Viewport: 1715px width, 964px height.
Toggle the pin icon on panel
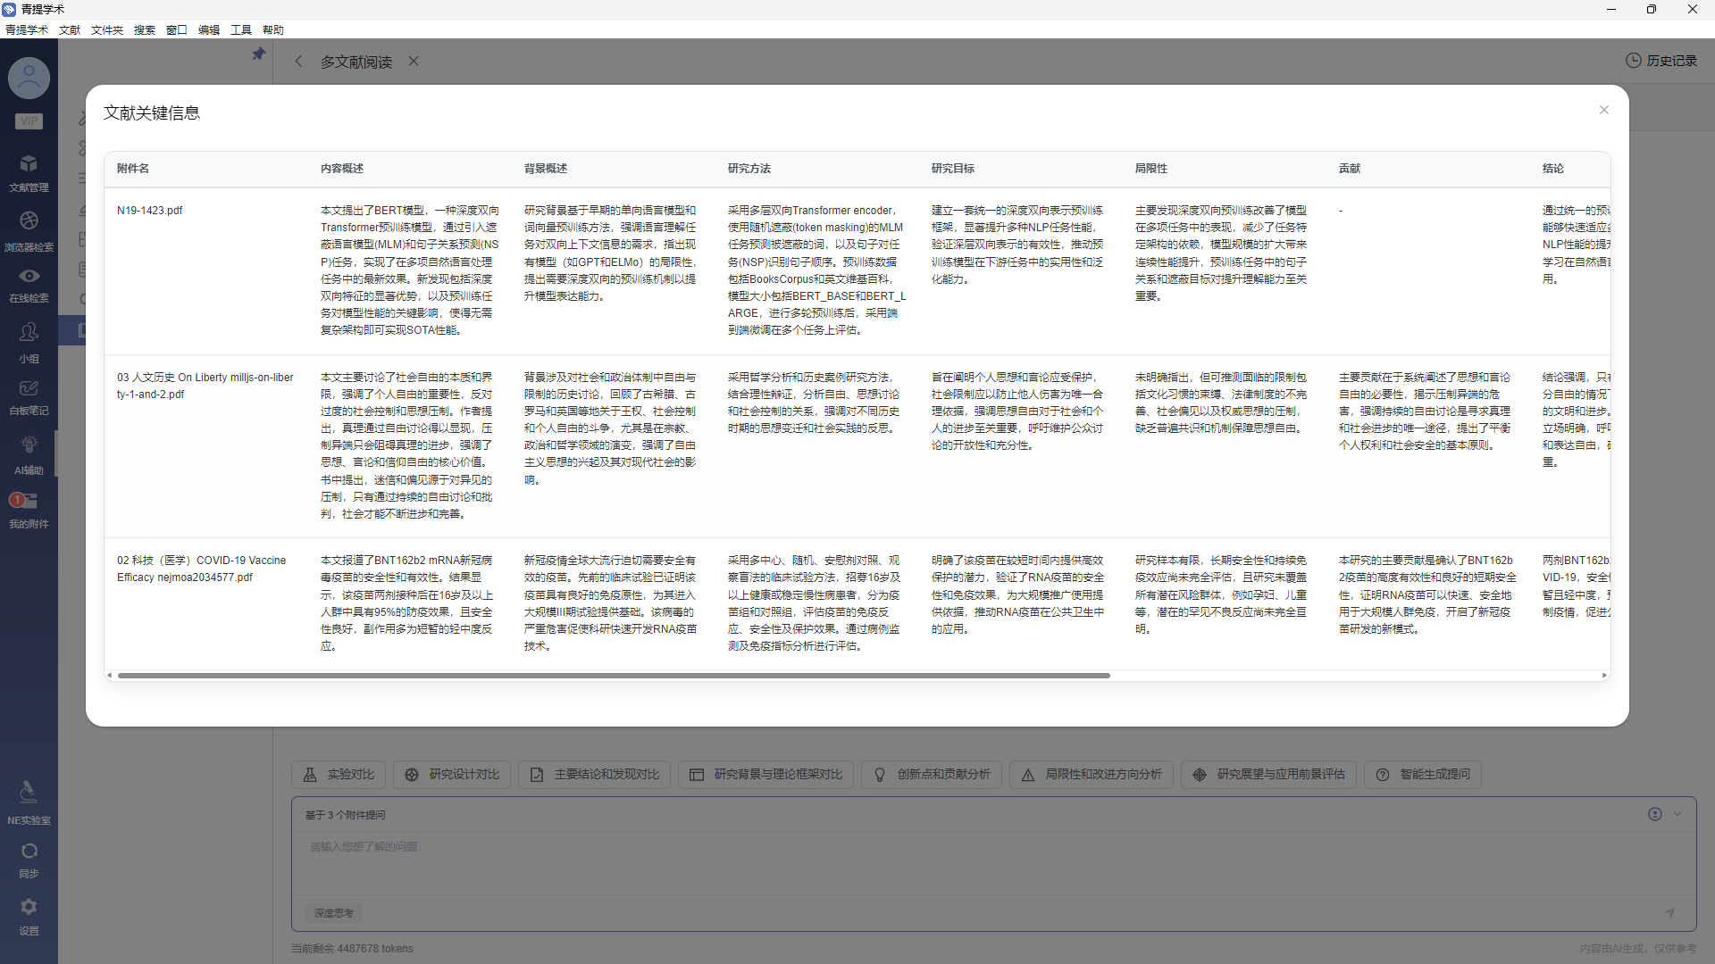[259, 54]
